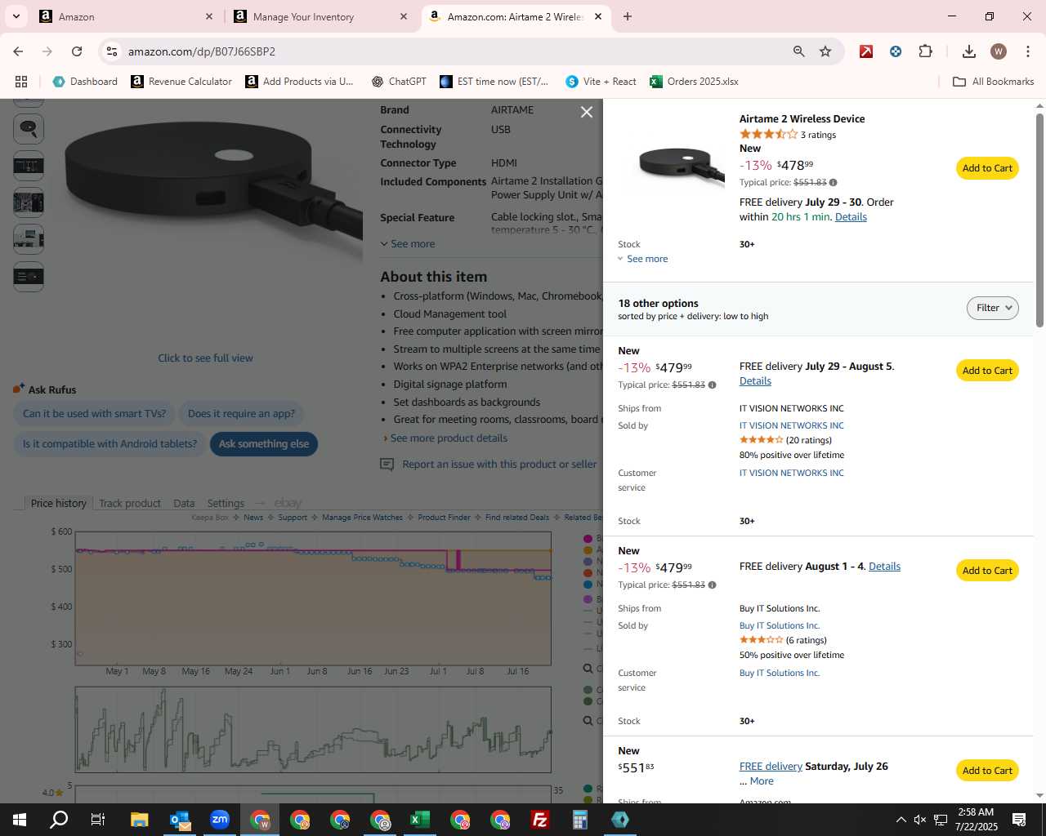Click Ask something else button
The image size is (1046, 836).
[x=264, y=444]
